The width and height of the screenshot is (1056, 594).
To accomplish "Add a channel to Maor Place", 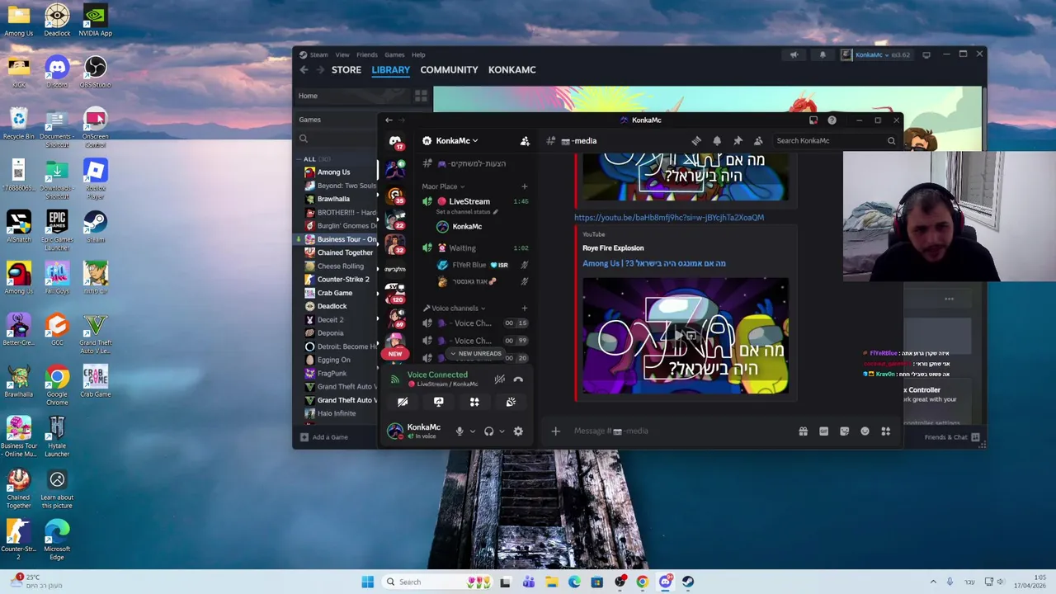I will (x=524, y=186).
